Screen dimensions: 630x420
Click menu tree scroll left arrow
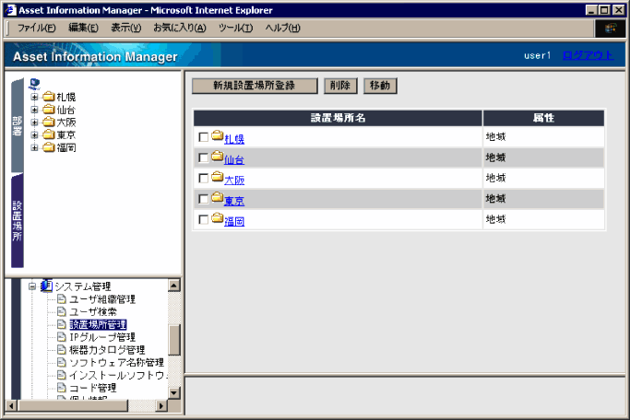coord(11,405)
